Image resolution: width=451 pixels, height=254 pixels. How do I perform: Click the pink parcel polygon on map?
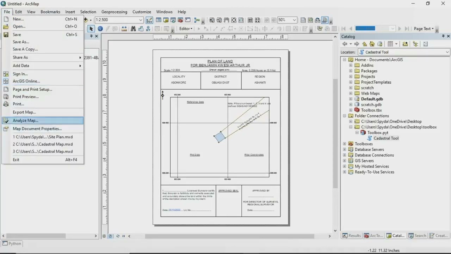[x=220, y=137]
